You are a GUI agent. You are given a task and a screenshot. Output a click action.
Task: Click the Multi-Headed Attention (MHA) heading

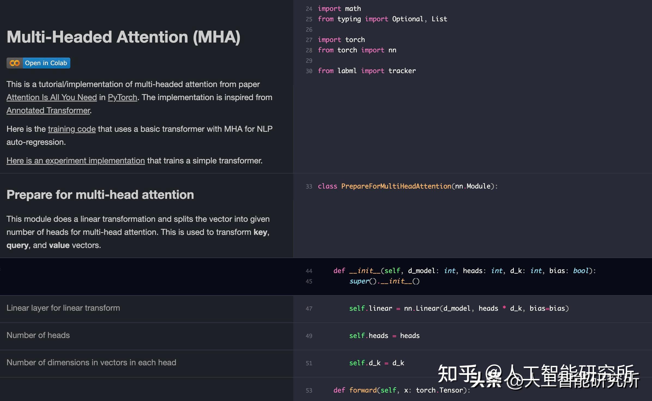tap(124, 37)
